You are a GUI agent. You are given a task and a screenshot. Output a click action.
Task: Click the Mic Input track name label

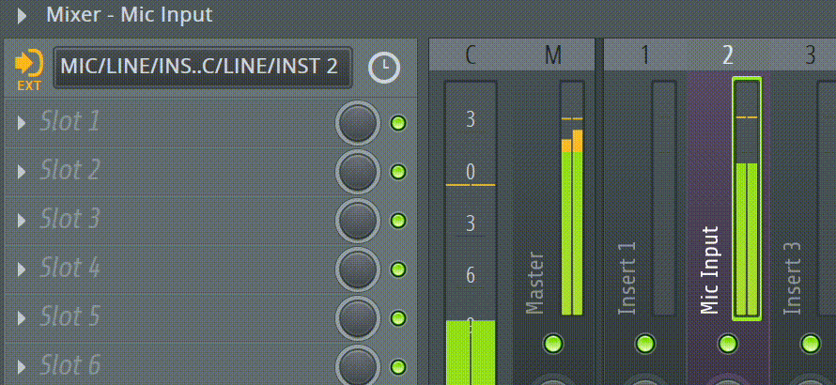pyautogui.click(x=709, y=270)
